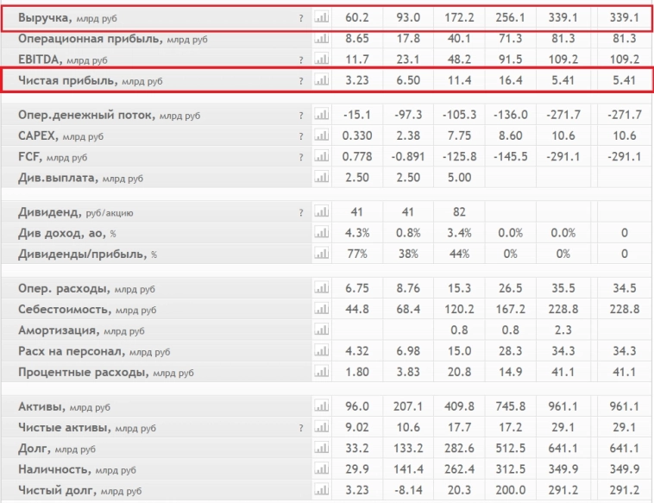Click the CAPEX row label
The image size is (654, 503).
pos(61,136)
